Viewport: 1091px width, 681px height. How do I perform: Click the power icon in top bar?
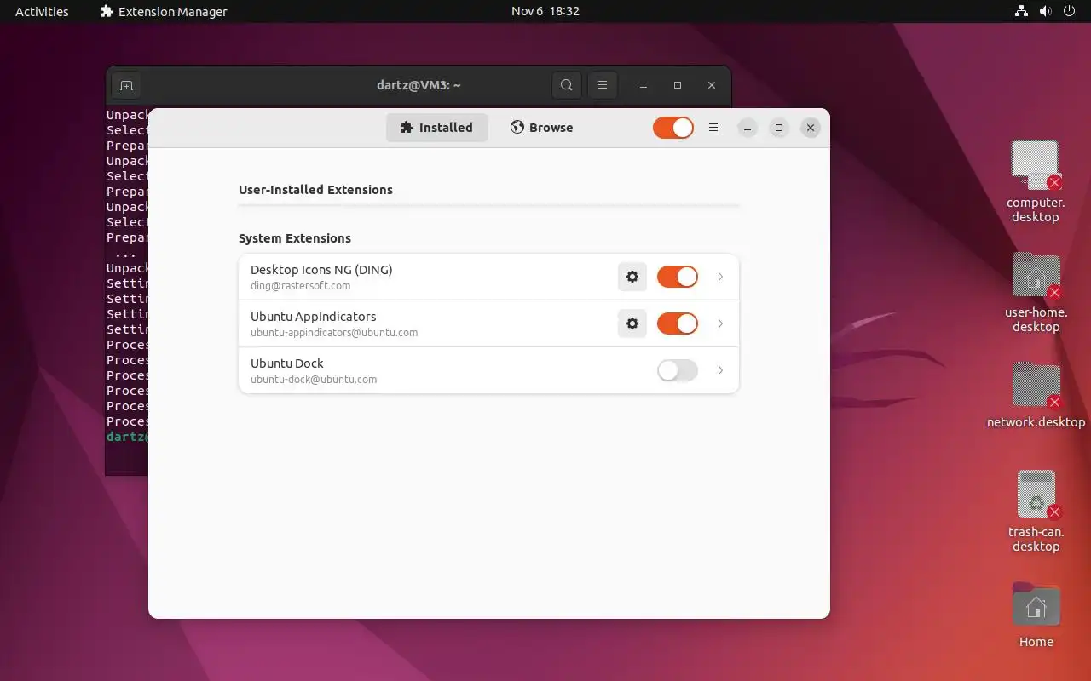point(1071,11)
